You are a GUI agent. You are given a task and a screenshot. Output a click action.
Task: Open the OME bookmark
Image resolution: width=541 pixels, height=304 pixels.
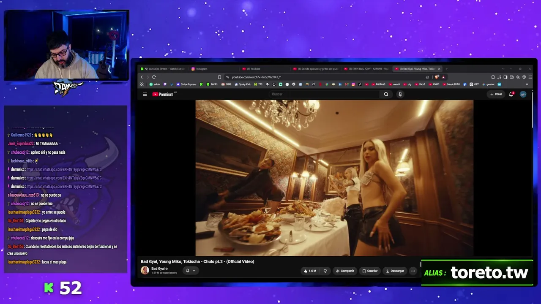(x=227, y=84)
